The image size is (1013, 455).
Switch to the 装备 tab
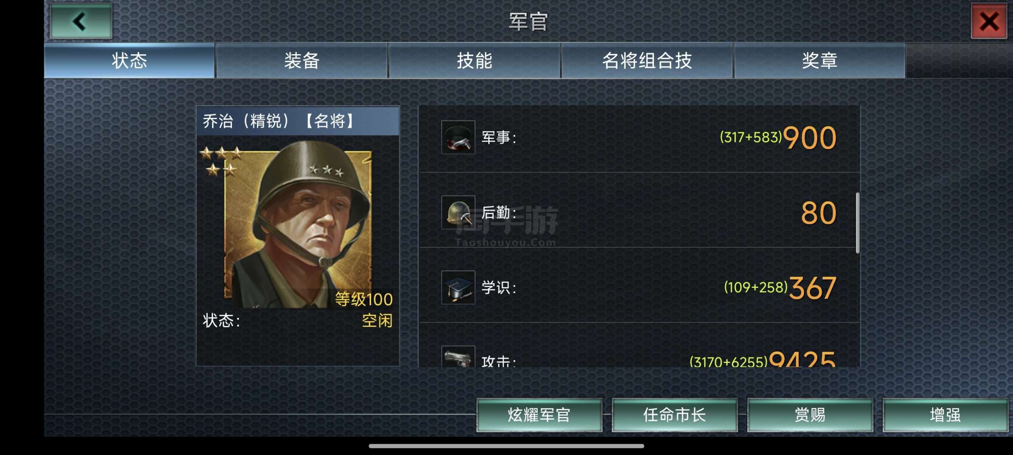click(x=302, y=60)
